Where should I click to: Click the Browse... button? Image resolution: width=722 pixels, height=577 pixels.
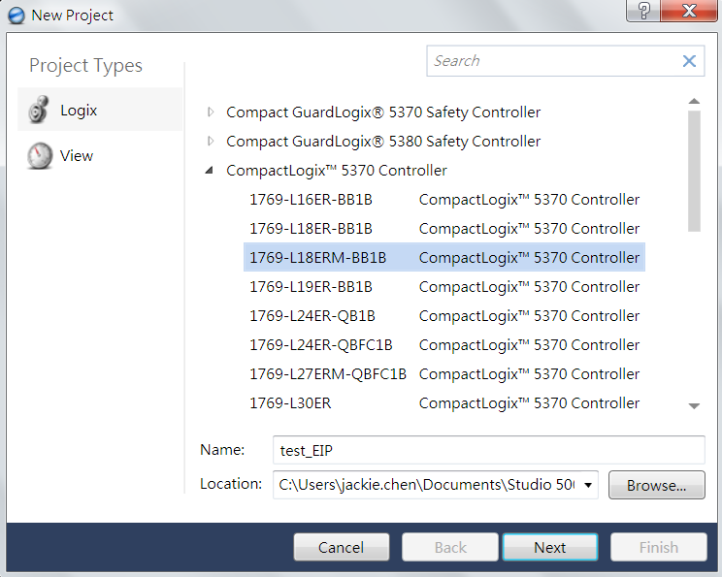(x=657, y=485)
